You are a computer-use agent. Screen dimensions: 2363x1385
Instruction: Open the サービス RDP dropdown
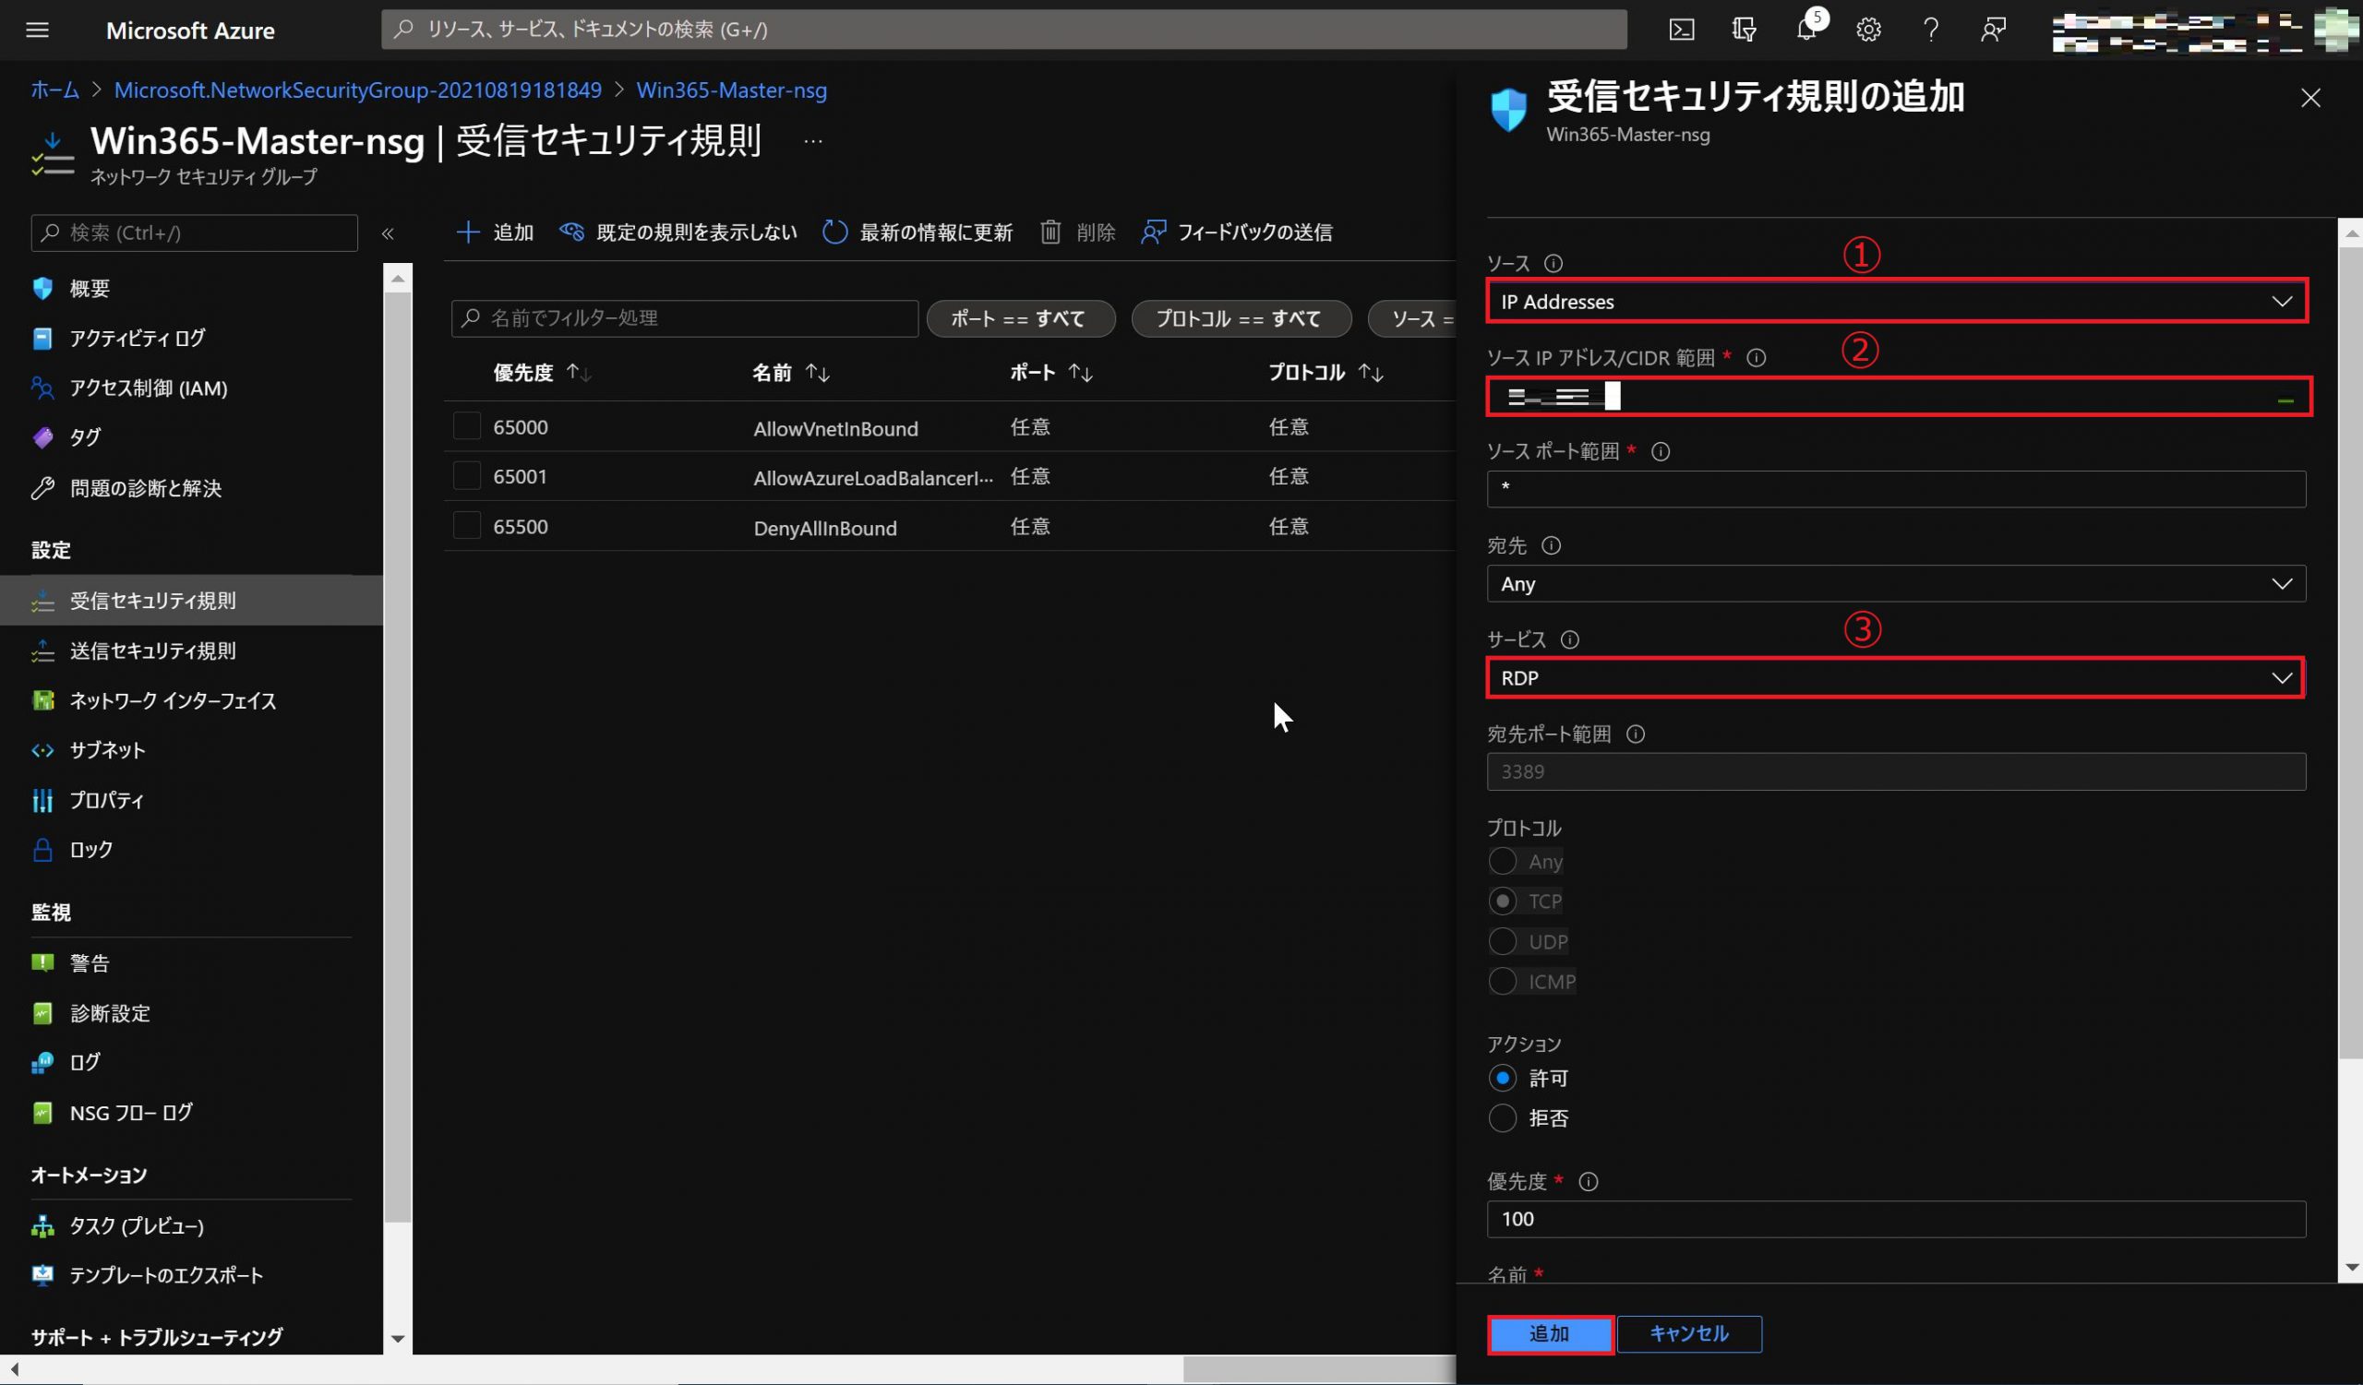[1896, 677]
